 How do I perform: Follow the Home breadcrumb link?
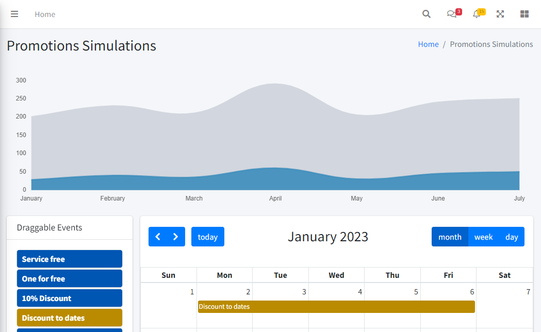(428, 44)
